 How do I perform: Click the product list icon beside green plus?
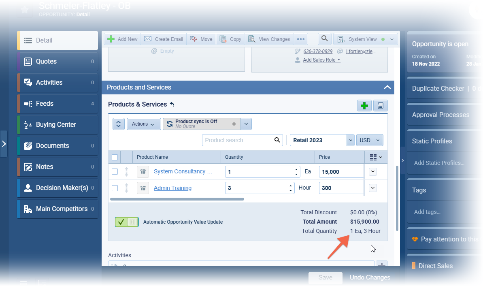[380, 106]
